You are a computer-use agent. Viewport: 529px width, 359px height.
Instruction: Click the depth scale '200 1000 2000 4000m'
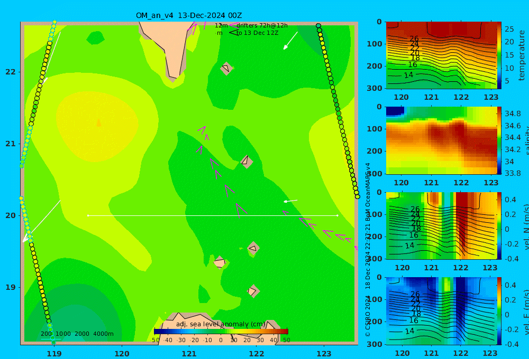(x=77, y=334)
